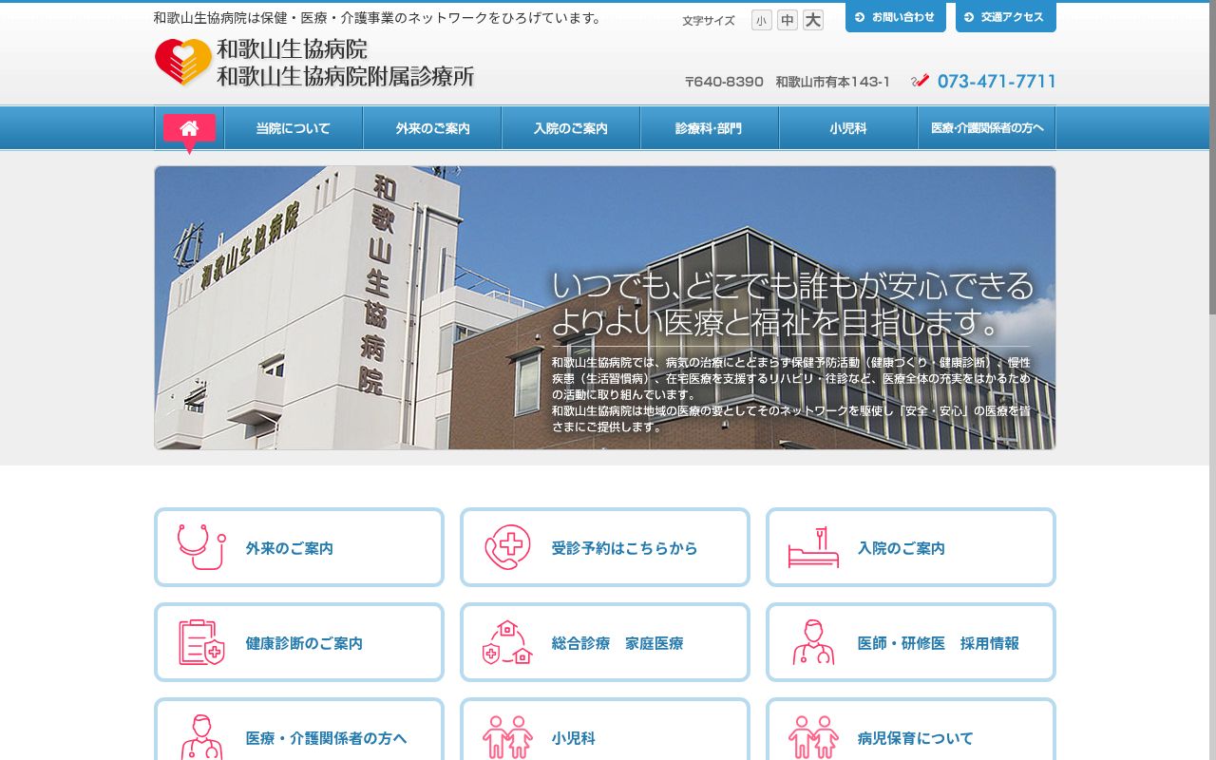Click the address 和歌山市有本143-1
The height and width of the screenshot is (760, 1216).
pos(833,82)
